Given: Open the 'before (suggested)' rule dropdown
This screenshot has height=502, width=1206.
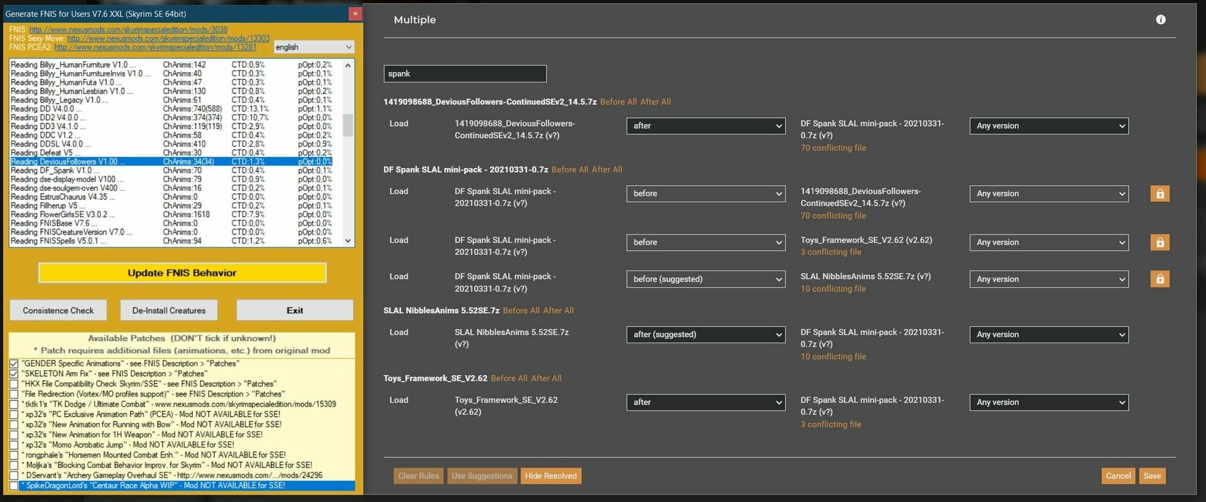Looking at the screenshot, I should (705, 279).
